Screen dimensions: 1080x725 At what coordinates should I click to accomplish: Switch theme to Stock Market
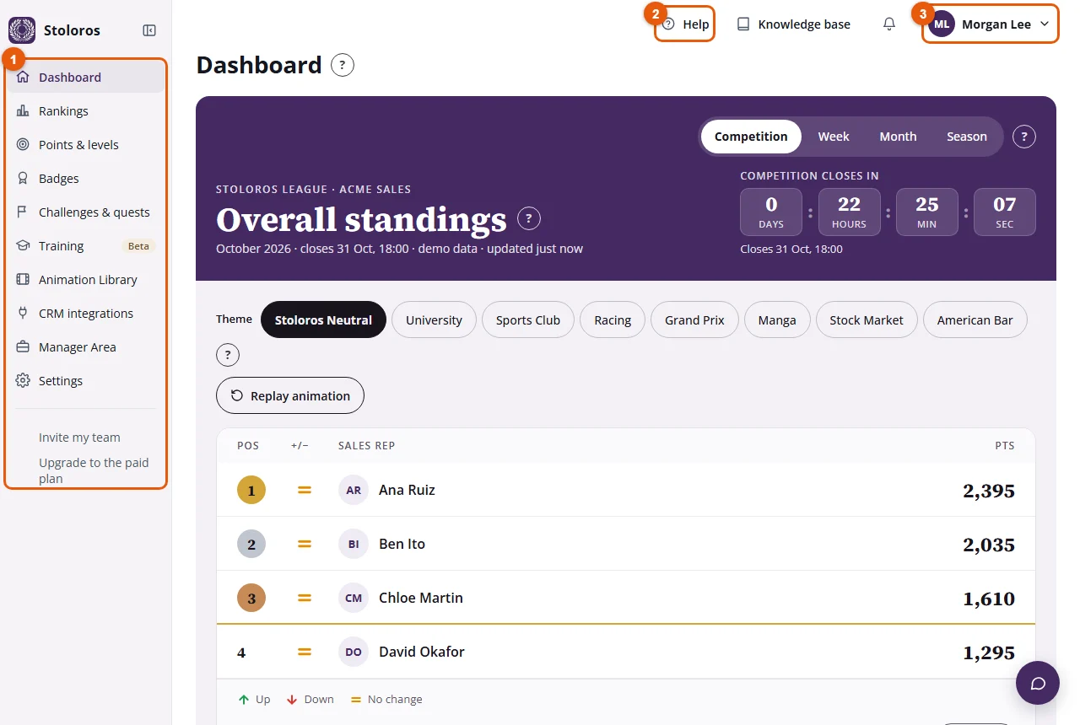(x=867, y=320)
